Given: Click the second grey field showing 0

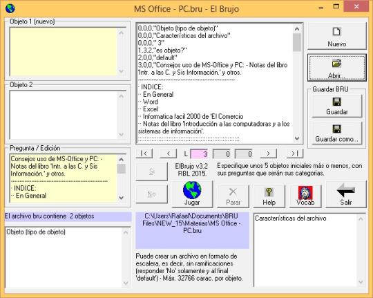Looking at the screenshot, I should 244,154.
